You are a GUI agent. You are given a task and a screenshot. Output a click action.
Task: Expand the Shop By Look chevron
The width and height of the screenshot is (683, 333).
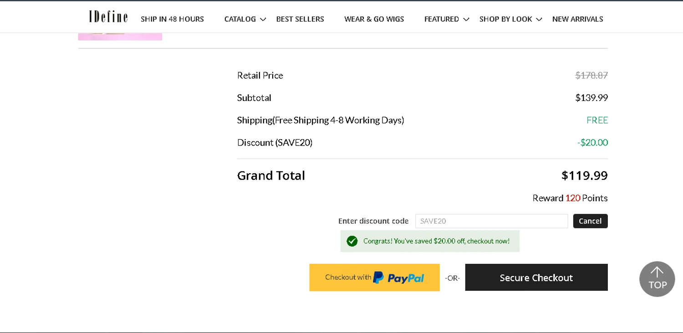(x=539, y=20)
